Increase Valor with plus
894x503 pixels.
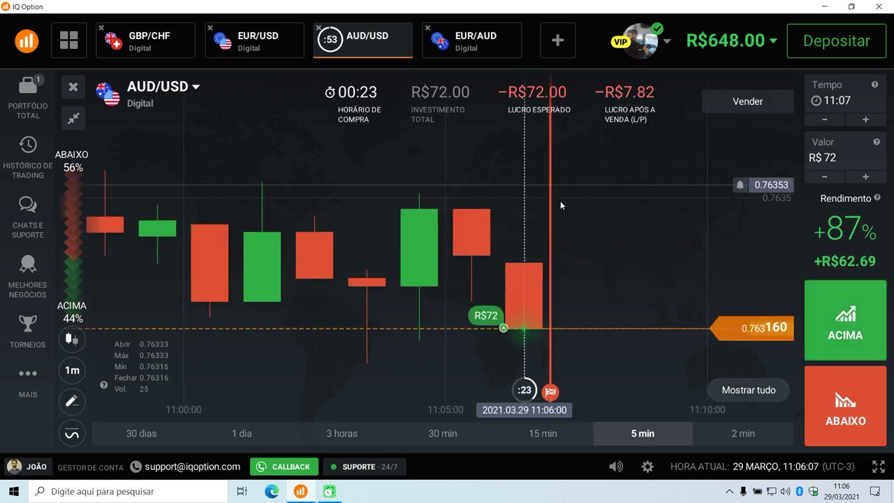pos(865,177)
